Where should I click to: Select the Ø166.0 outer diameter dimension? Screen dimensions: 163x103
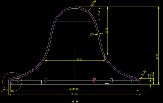tap(75, 94)
